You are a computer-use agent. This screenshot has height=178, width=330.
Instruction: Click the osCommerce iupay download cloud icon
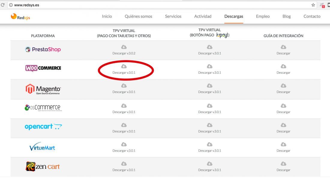click(210, 106)
